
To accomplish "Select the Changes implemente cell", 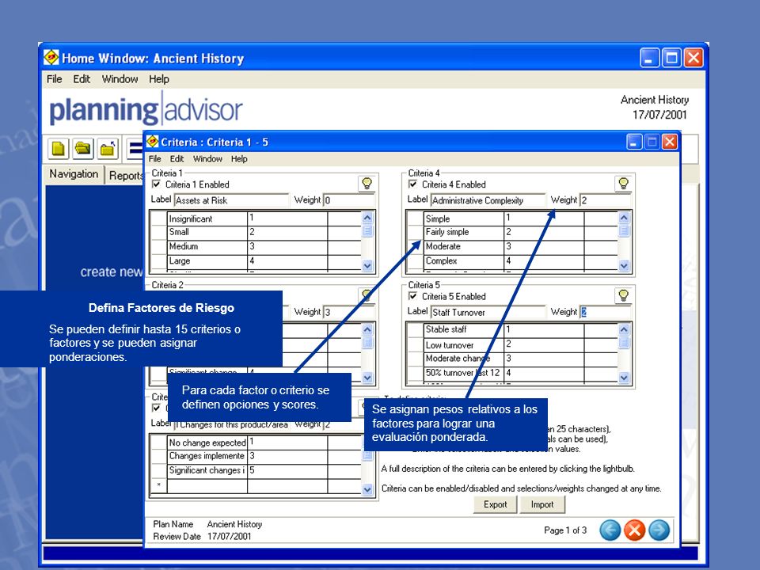I will (207, 457).
